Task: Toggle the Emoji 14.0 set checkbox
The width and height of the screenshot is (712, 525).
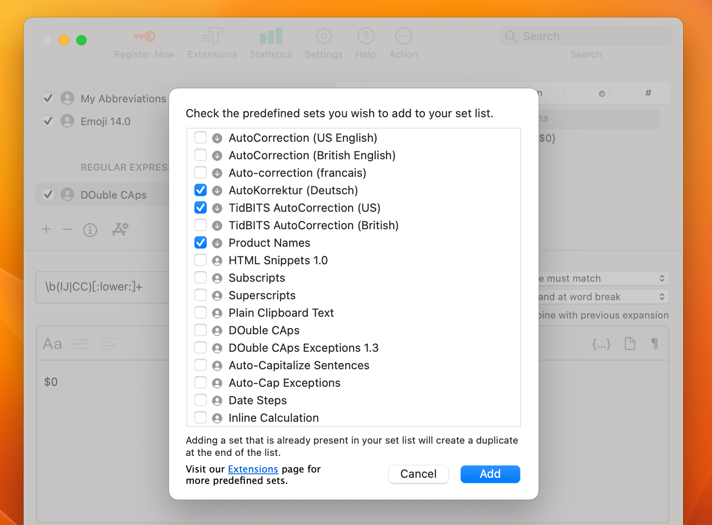Action: pyautogui.click(x=48, y=121)
